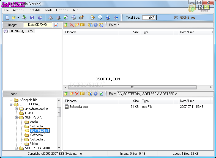The width and height of the screenshot is (216, 158).
Task: Click the right arrow of image pane scrollbar
Action: tap(211, 87)
